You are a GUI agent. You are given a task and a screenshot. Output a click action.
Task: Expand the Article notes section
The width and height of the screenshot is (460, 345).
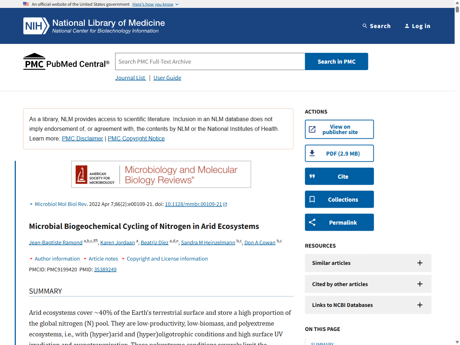103,258
